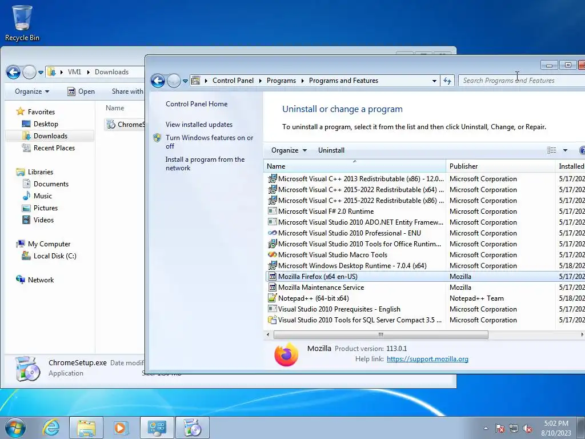Click the muted volume icon in the tray
Image resolution: width=585 pixels, height=439 pixels.
click(527, 429)
